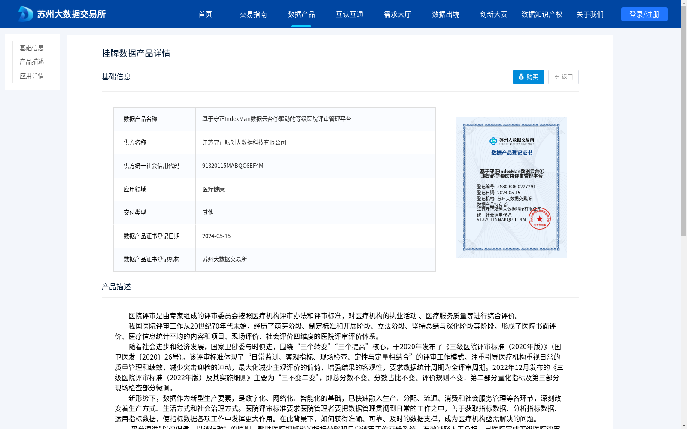Open the 数据出境 menu item
The image size is (687, 429).
446,14
